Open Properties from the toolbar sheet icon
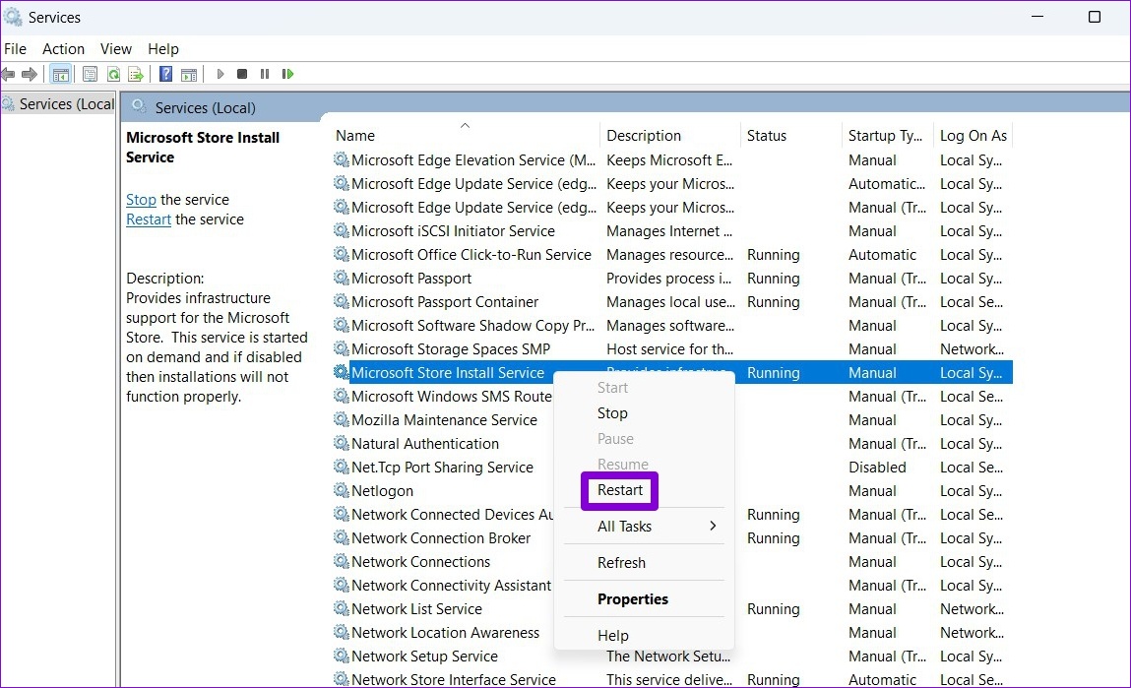Image resolution: width=1131 pixels, height=688 pixels. [91, 74]
